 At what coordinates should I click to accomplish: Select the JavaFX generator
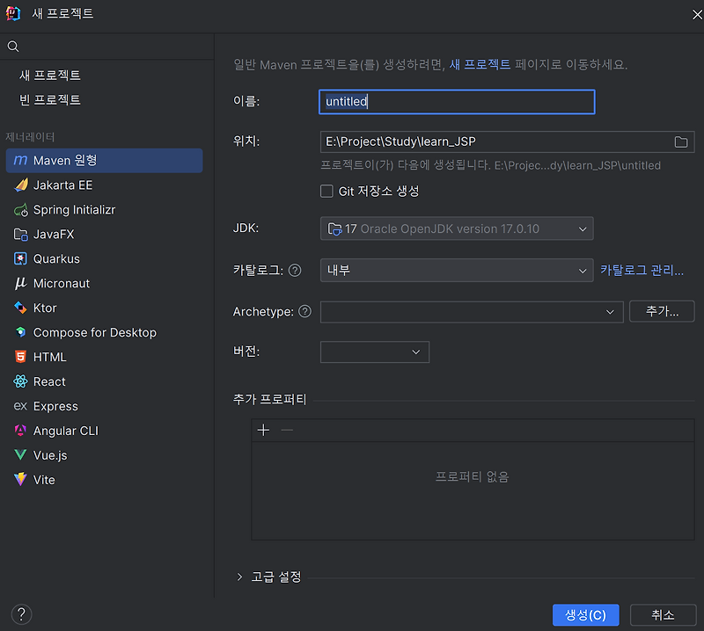(x=62, y=234)
